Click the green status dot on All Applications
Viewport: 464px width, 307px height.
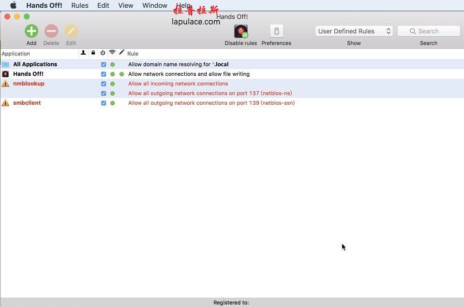(113, 64)
